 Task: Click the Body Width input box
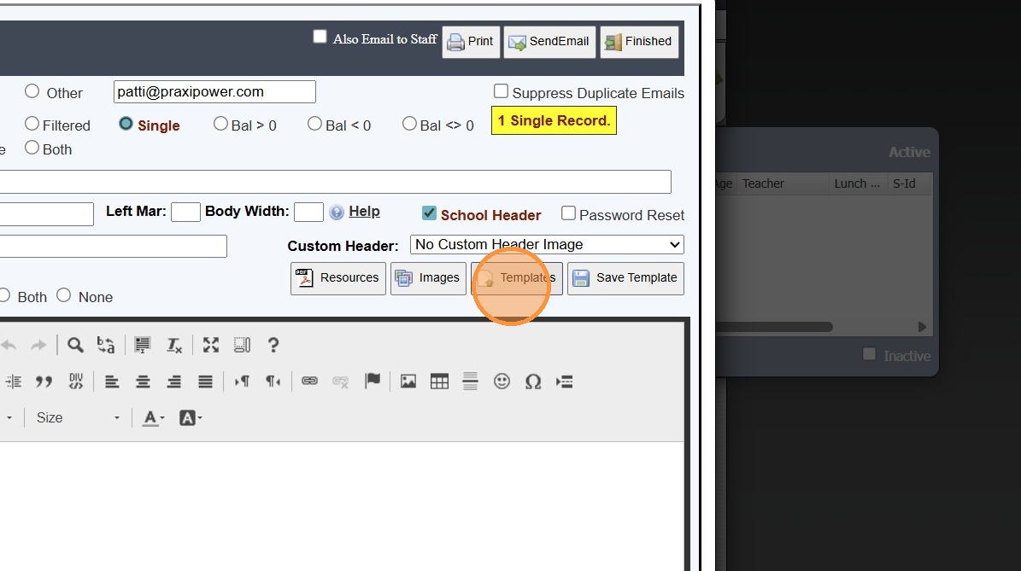308,212
